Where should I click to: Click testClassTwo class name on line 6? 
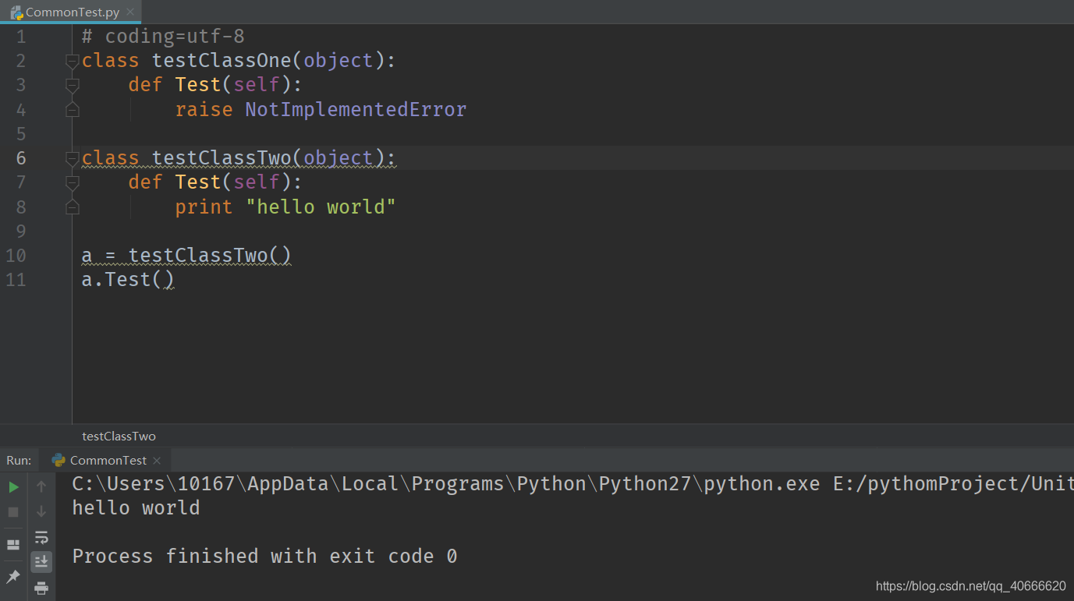click(x=222, y=158)
